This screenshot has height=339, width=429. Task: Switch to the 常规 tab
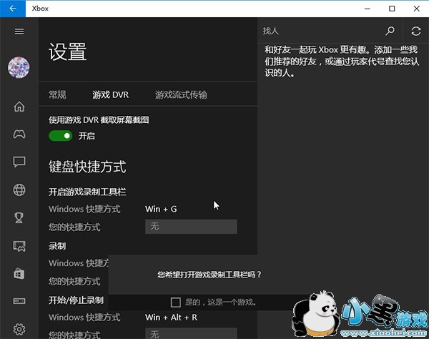point(57,94)
